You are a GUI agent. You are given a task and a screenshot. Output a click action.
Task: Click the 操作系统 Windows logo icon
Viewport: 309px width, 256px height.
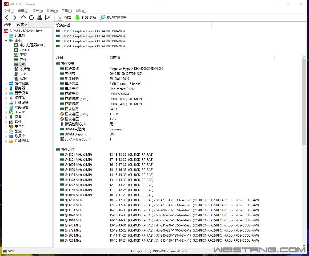pos(11,84)
